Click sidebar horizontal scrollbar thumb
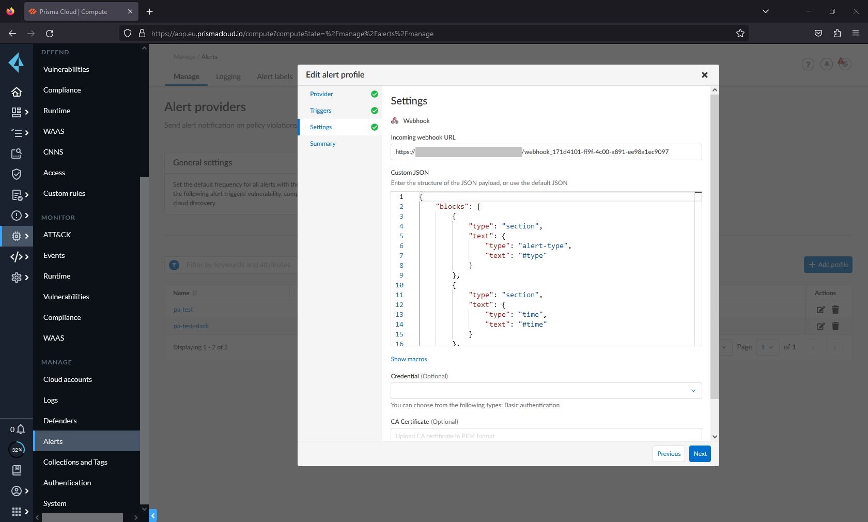Screen dimensions: 868x522 [82, 517]
